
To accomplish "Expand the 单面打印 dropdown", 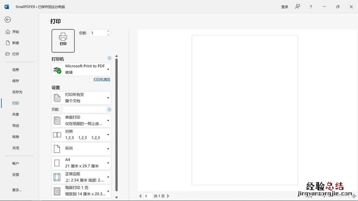I will 81,121.
